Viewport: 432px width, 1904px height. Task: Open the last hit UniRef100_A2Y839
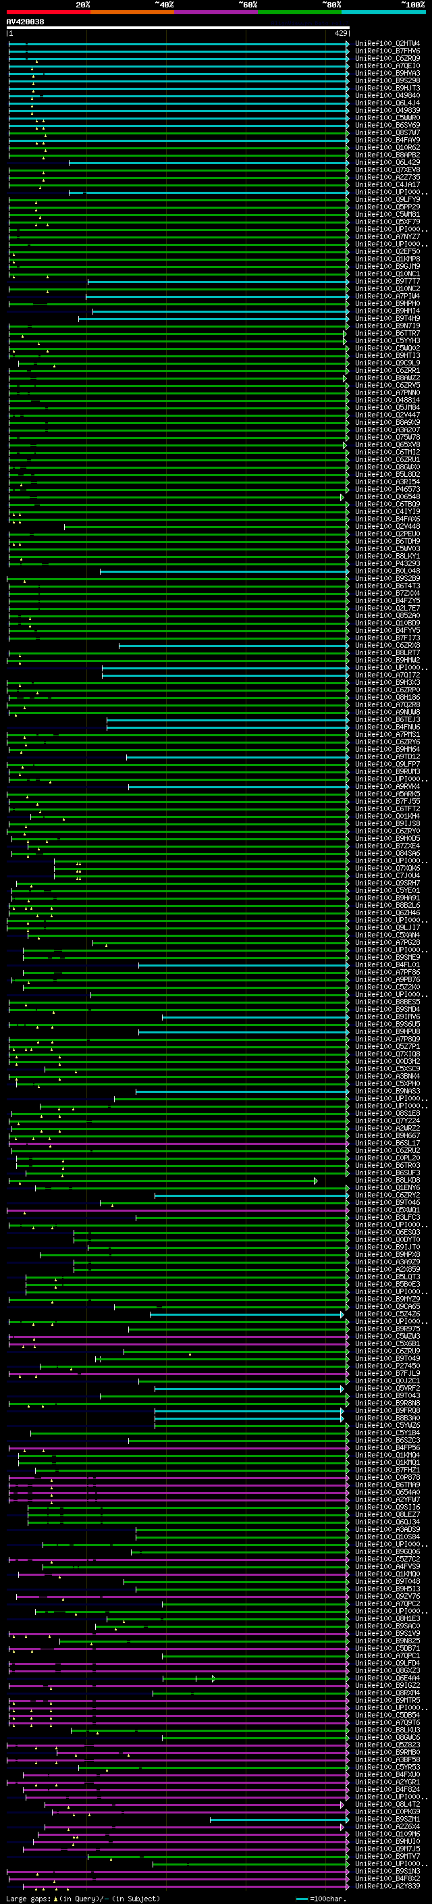click(x=387, y=1886)
